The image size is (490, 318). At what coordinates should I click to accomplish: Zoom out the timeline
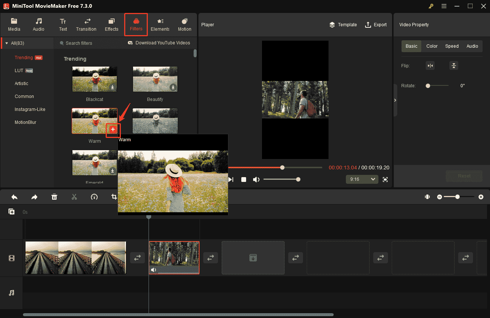439,197
